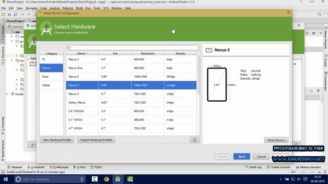328x184 pixels.
Task: Open the TODO tool window
Action: coord(96,167)
